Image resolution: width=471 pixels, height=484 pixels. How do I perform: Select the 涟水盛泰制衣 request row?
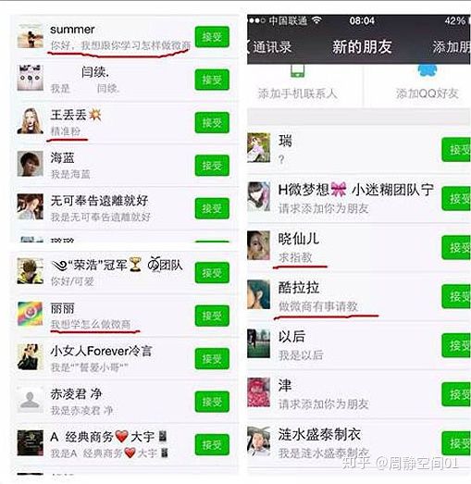click(x=359, y=443)
